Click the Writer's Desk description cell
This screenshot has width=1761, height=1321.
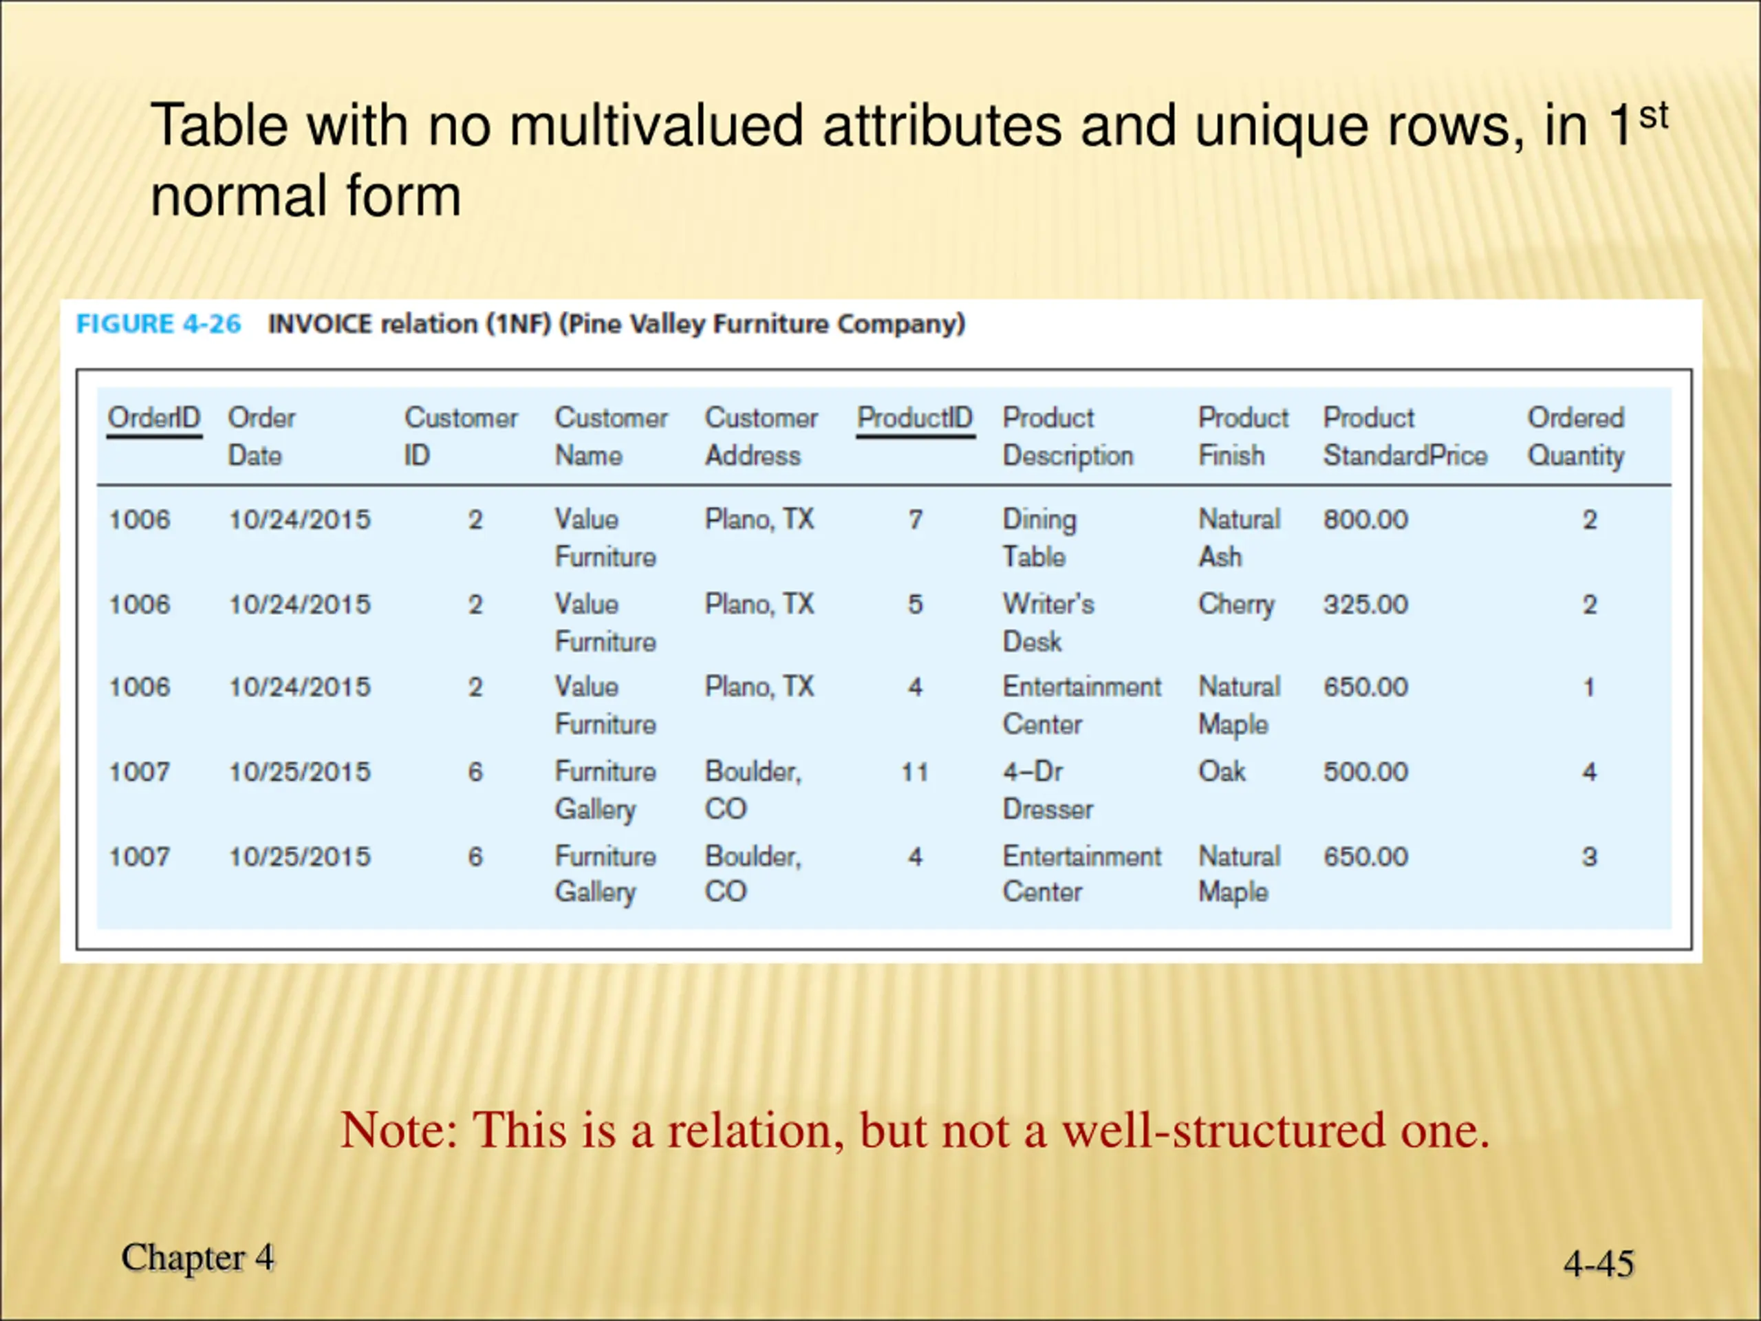(x=1048, y=623)
